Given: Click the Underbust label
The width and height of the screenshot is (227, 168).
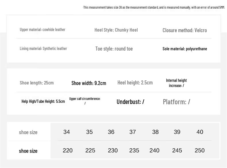Looking at the screenshot, I should (x=130, y=102).
